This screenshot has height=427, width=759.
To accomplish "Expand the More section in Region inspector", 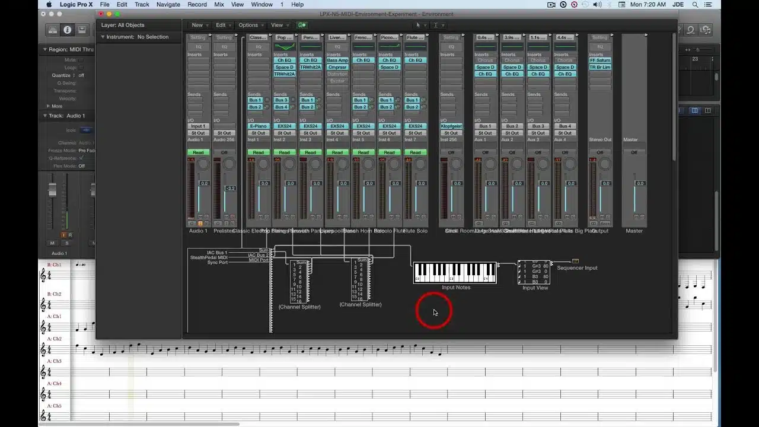I will tap(48, 106).
